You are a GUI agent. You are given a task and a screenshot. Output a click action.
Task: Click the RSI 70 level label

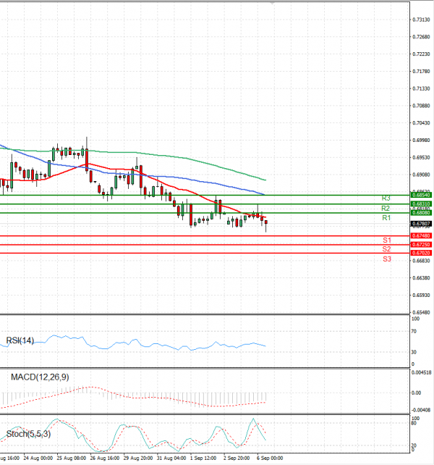pos(414,332)
